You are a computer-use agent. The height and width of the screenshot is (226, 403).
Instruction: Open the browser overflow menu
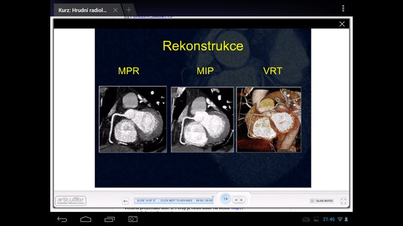click(343, 9)
